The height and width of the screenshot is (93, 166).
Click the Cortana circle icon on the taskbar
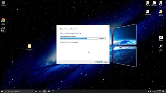(x=36, y=91)
